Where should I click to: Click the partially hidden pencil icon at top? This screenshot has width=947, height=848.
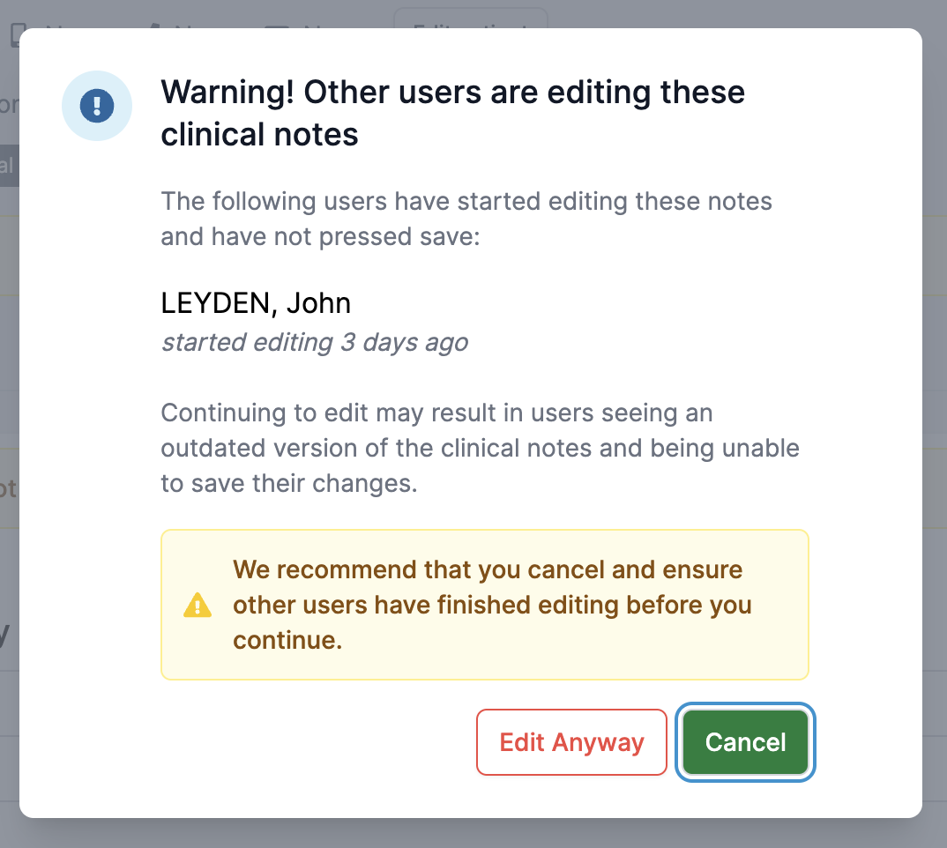[154, 26]
